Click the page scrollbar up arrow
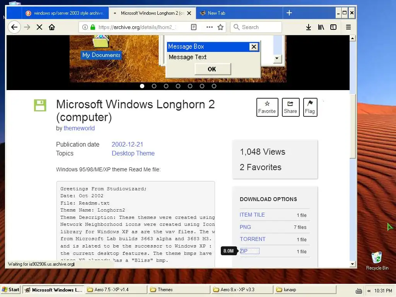 click(x=353, y=38)
